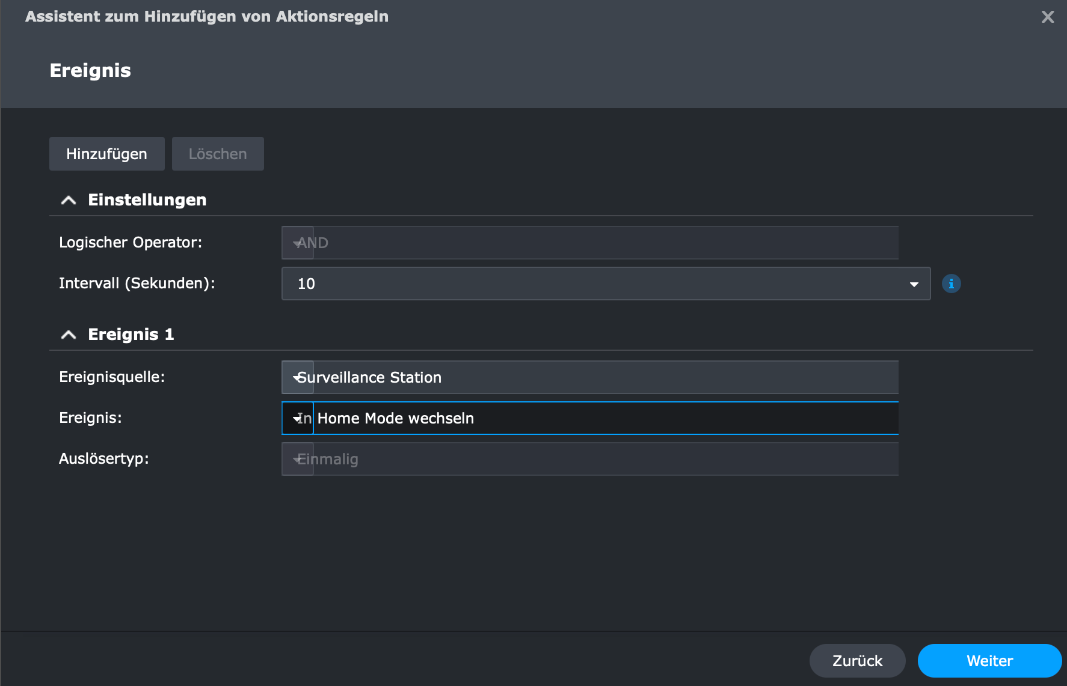Proceed with the Weiter button

click(x=989, y=661)
